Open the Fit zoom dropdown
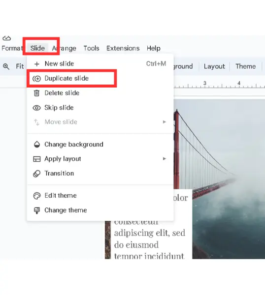Image resolution: width=265 pixels, height=295 pixels. [x=20, y=66]
